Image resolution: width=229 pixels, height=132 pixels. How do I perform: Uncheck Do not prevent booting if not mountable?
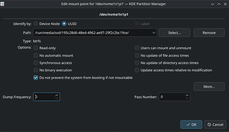click(36, 78)
